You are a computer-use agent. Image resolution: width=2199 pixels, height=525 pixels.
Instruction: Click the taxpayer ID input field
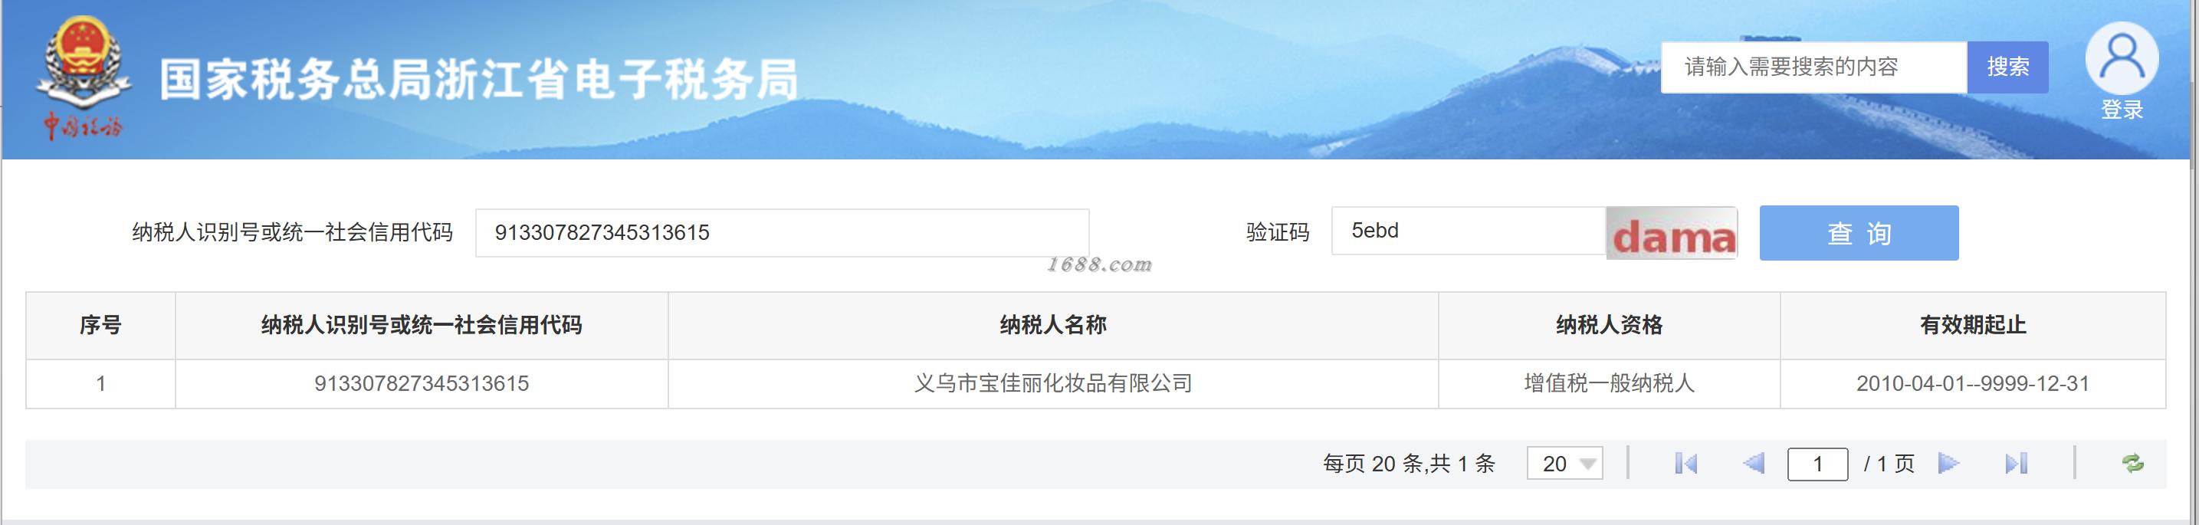point(782,232)
